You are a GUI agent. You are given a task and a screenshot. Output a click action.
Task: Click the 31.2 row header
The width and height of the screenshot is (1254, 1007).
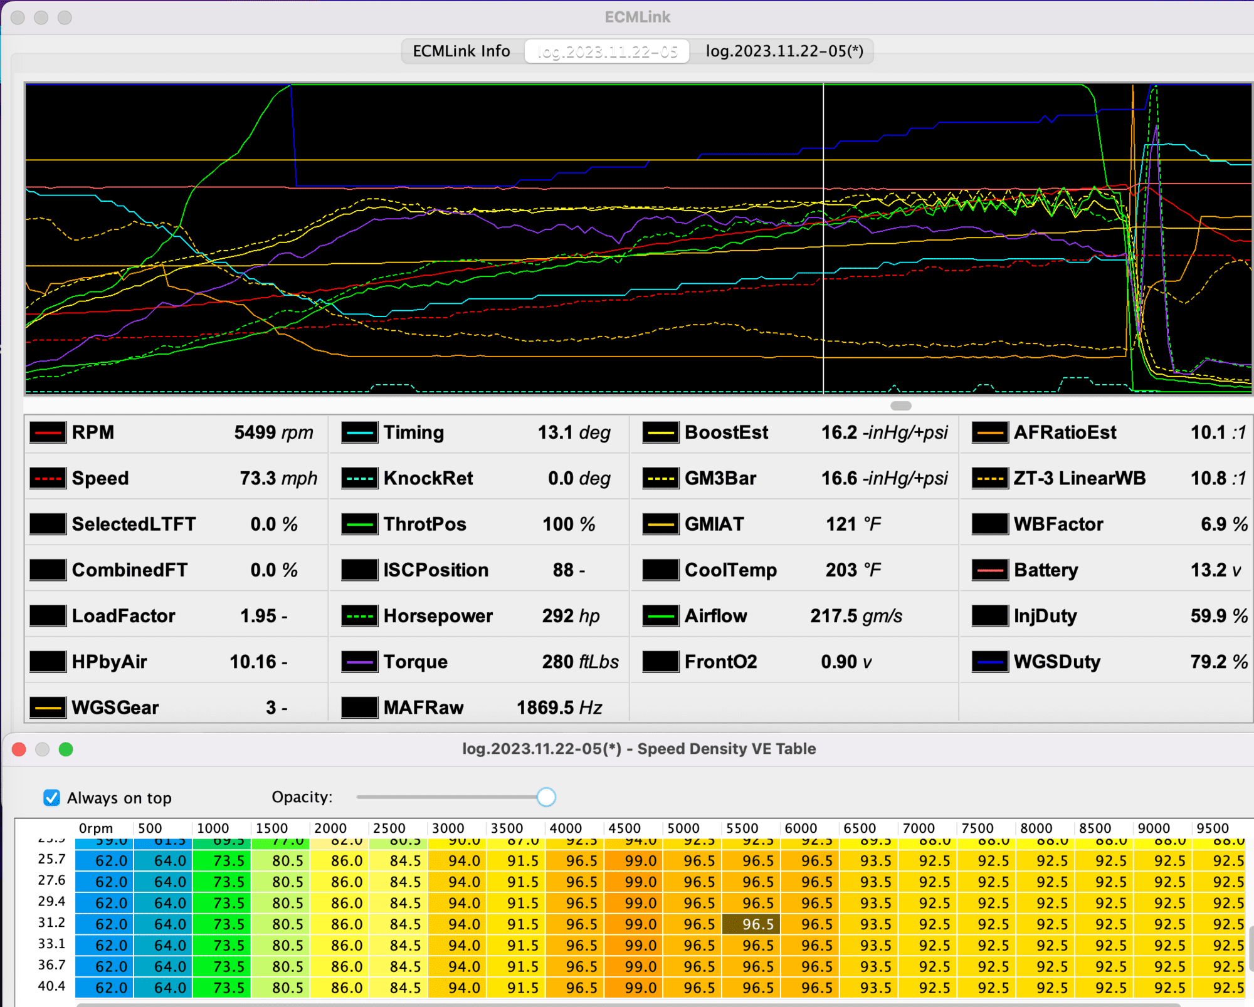tap(51, 922)
